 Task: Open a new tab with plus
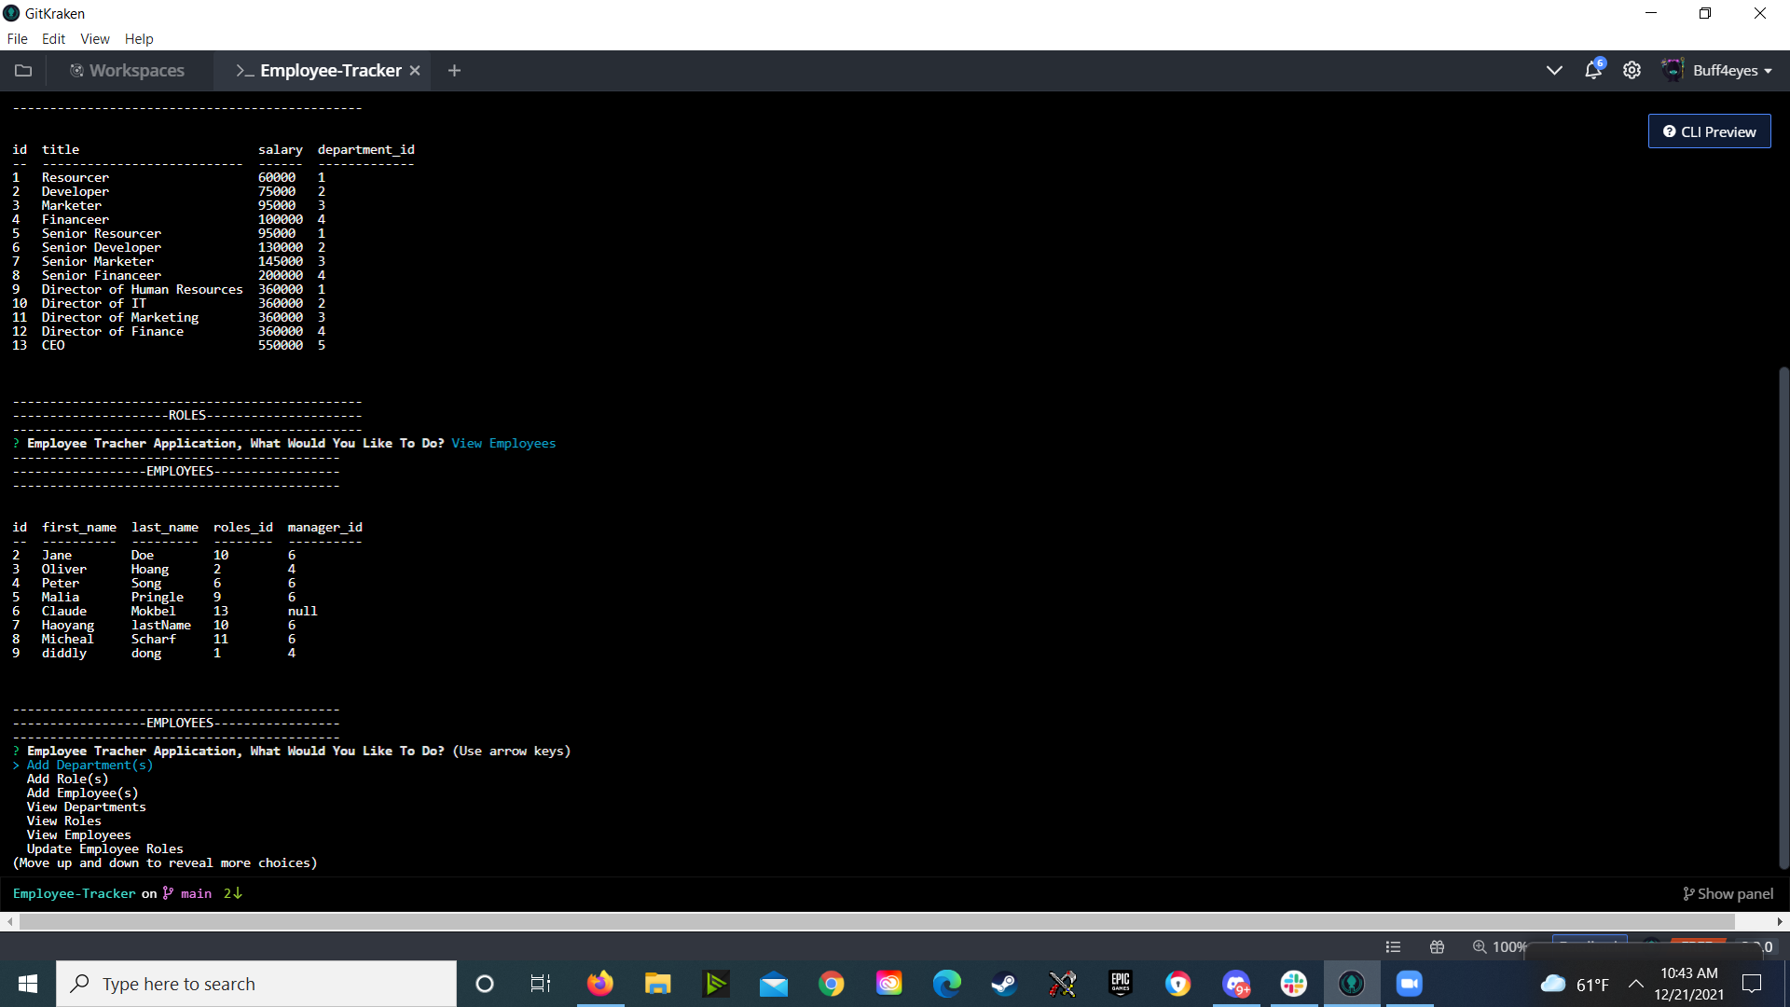click(454, 71)
